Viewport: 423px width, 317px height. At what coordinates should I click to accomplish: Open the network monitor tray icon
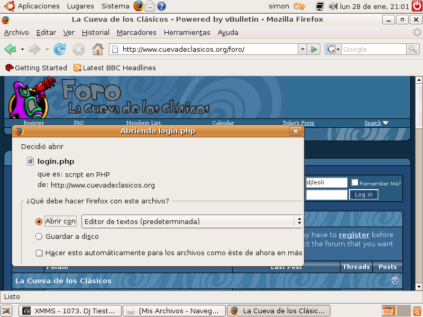(x=320, y=6)
